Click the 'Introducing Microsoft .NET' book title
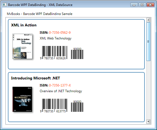Image resolution: width=157 pixels, height=130 pixels. coord(35,78)
